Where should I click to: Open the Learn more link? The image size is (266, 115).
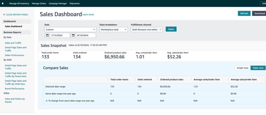[x=88, y=15]
